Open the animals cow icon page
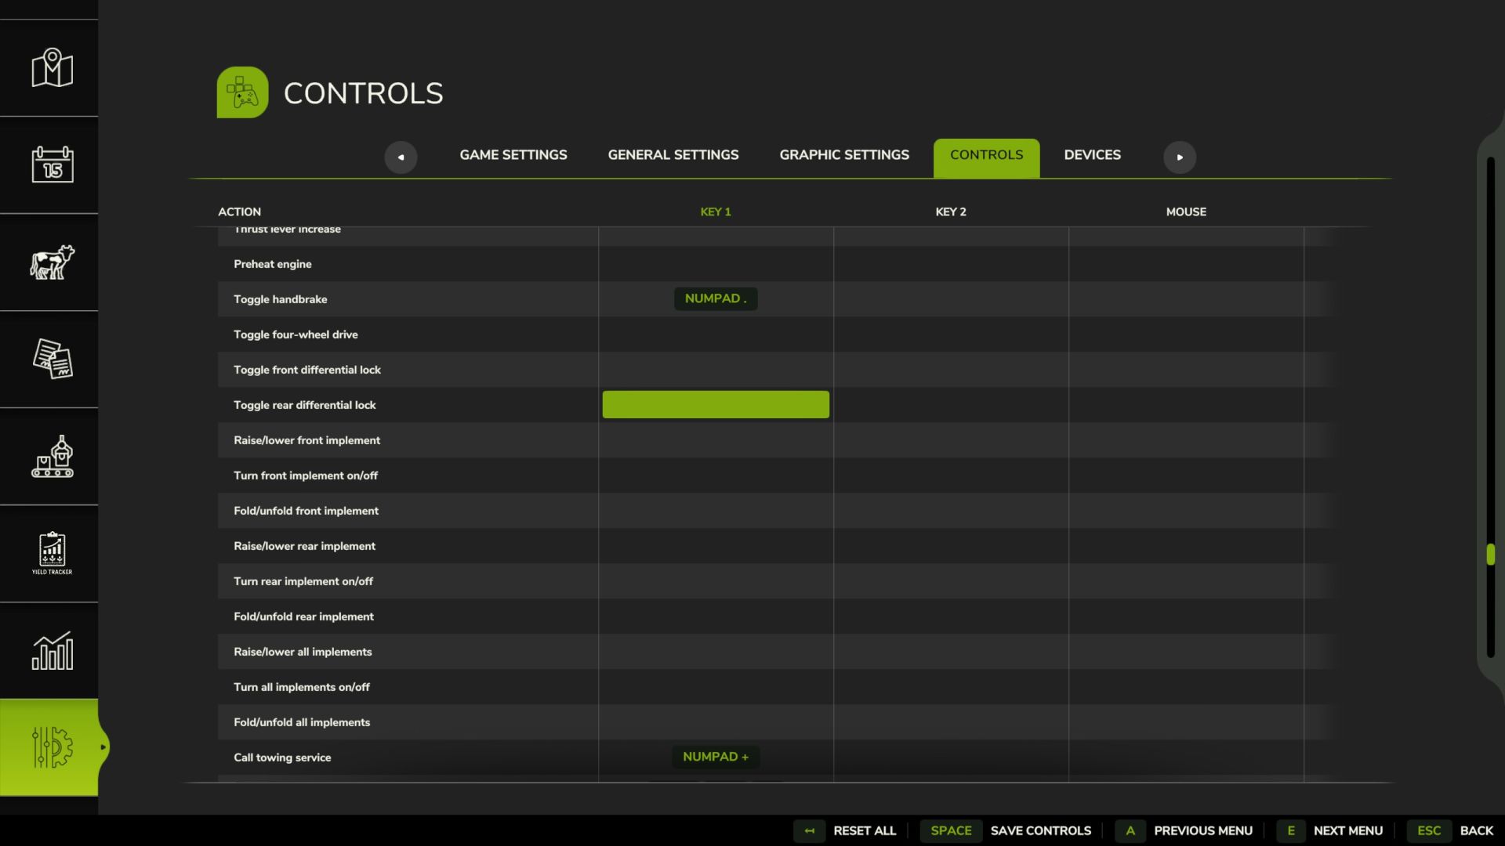Viewport: 1505px width, 846px height. click(x=52, y=262)
